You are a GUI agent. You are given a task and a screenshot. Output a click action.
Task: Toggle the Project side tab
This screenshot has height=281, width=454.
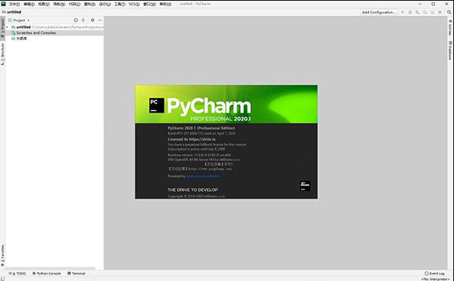[2, 28]
